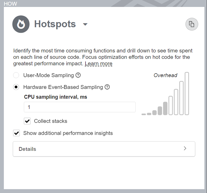Click the Hotspots analysis title
This screenshot has height=193, width=207.
[x=55, y=24]
